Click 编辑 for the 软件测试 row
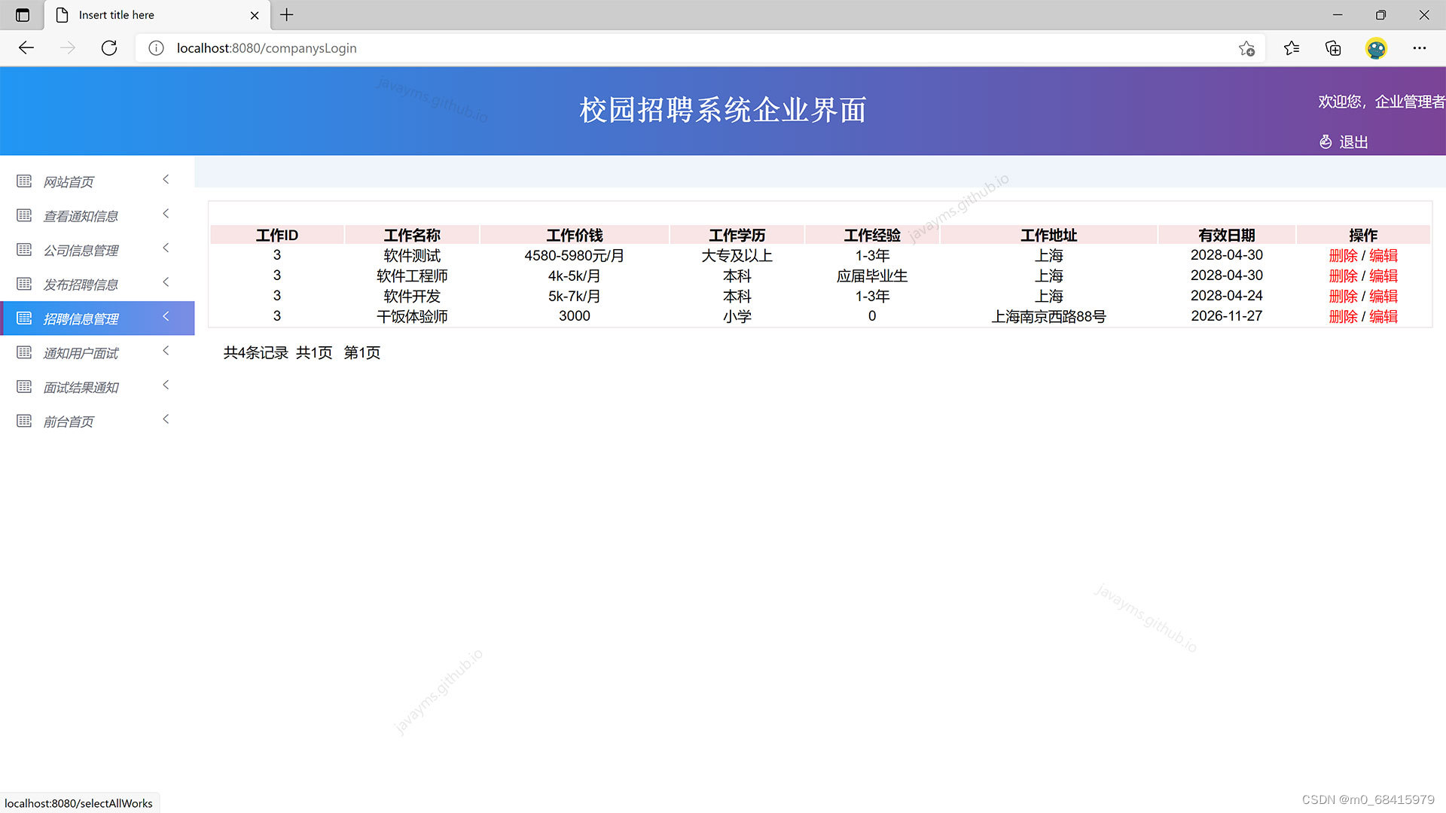 pos(1384,255)
